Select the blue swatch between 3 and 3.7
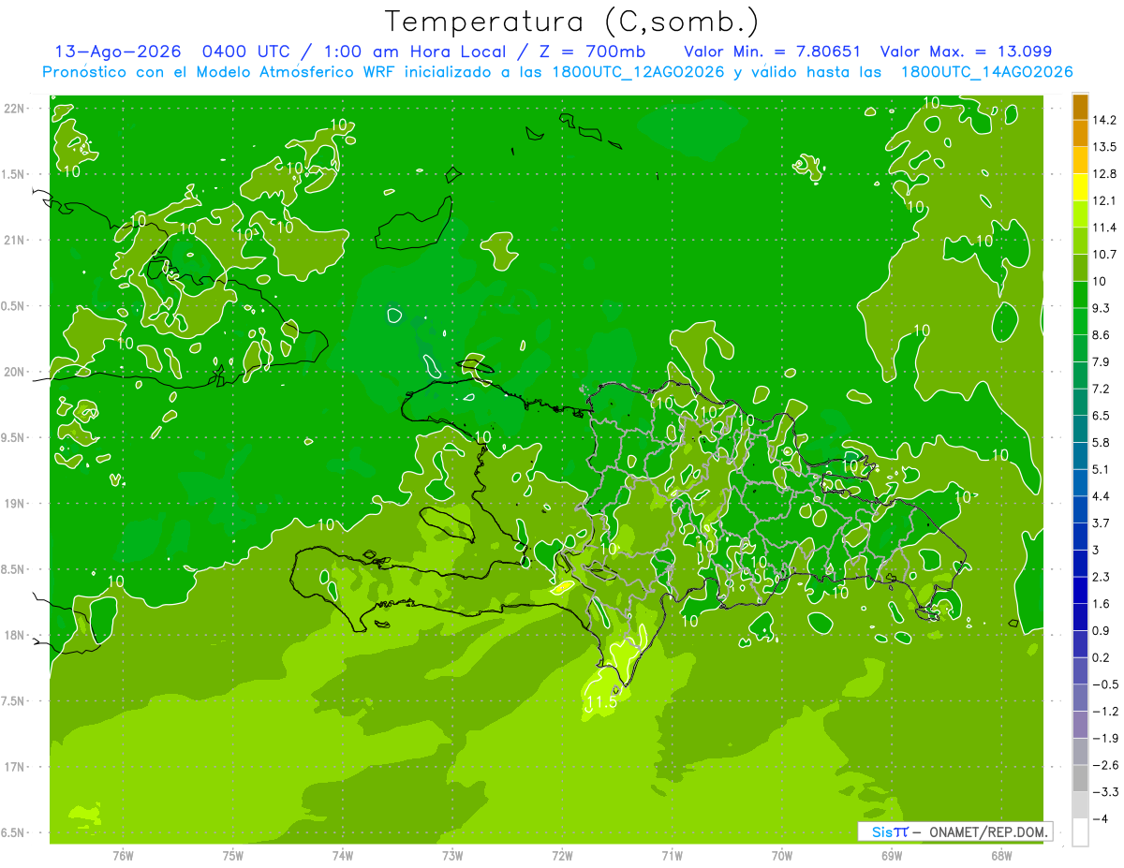The image size is (1124, 868). pos(1080,537)
